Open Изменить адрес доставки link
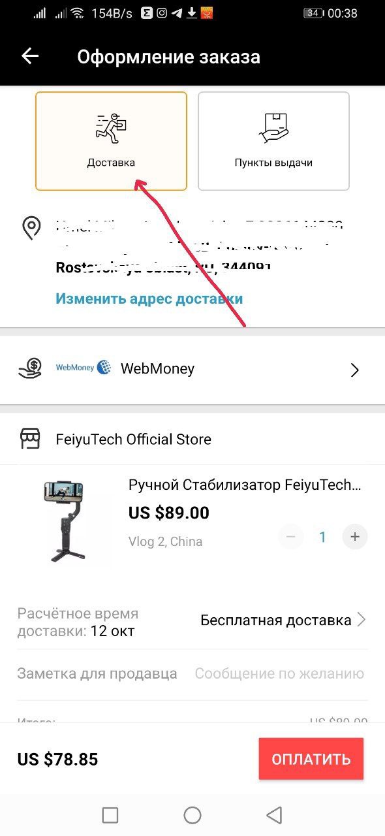385x836 pixels. tap(149, 298)
